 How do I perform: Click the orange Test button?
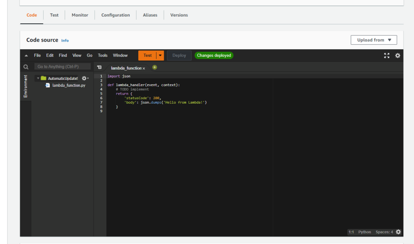[x=147, y=56]
